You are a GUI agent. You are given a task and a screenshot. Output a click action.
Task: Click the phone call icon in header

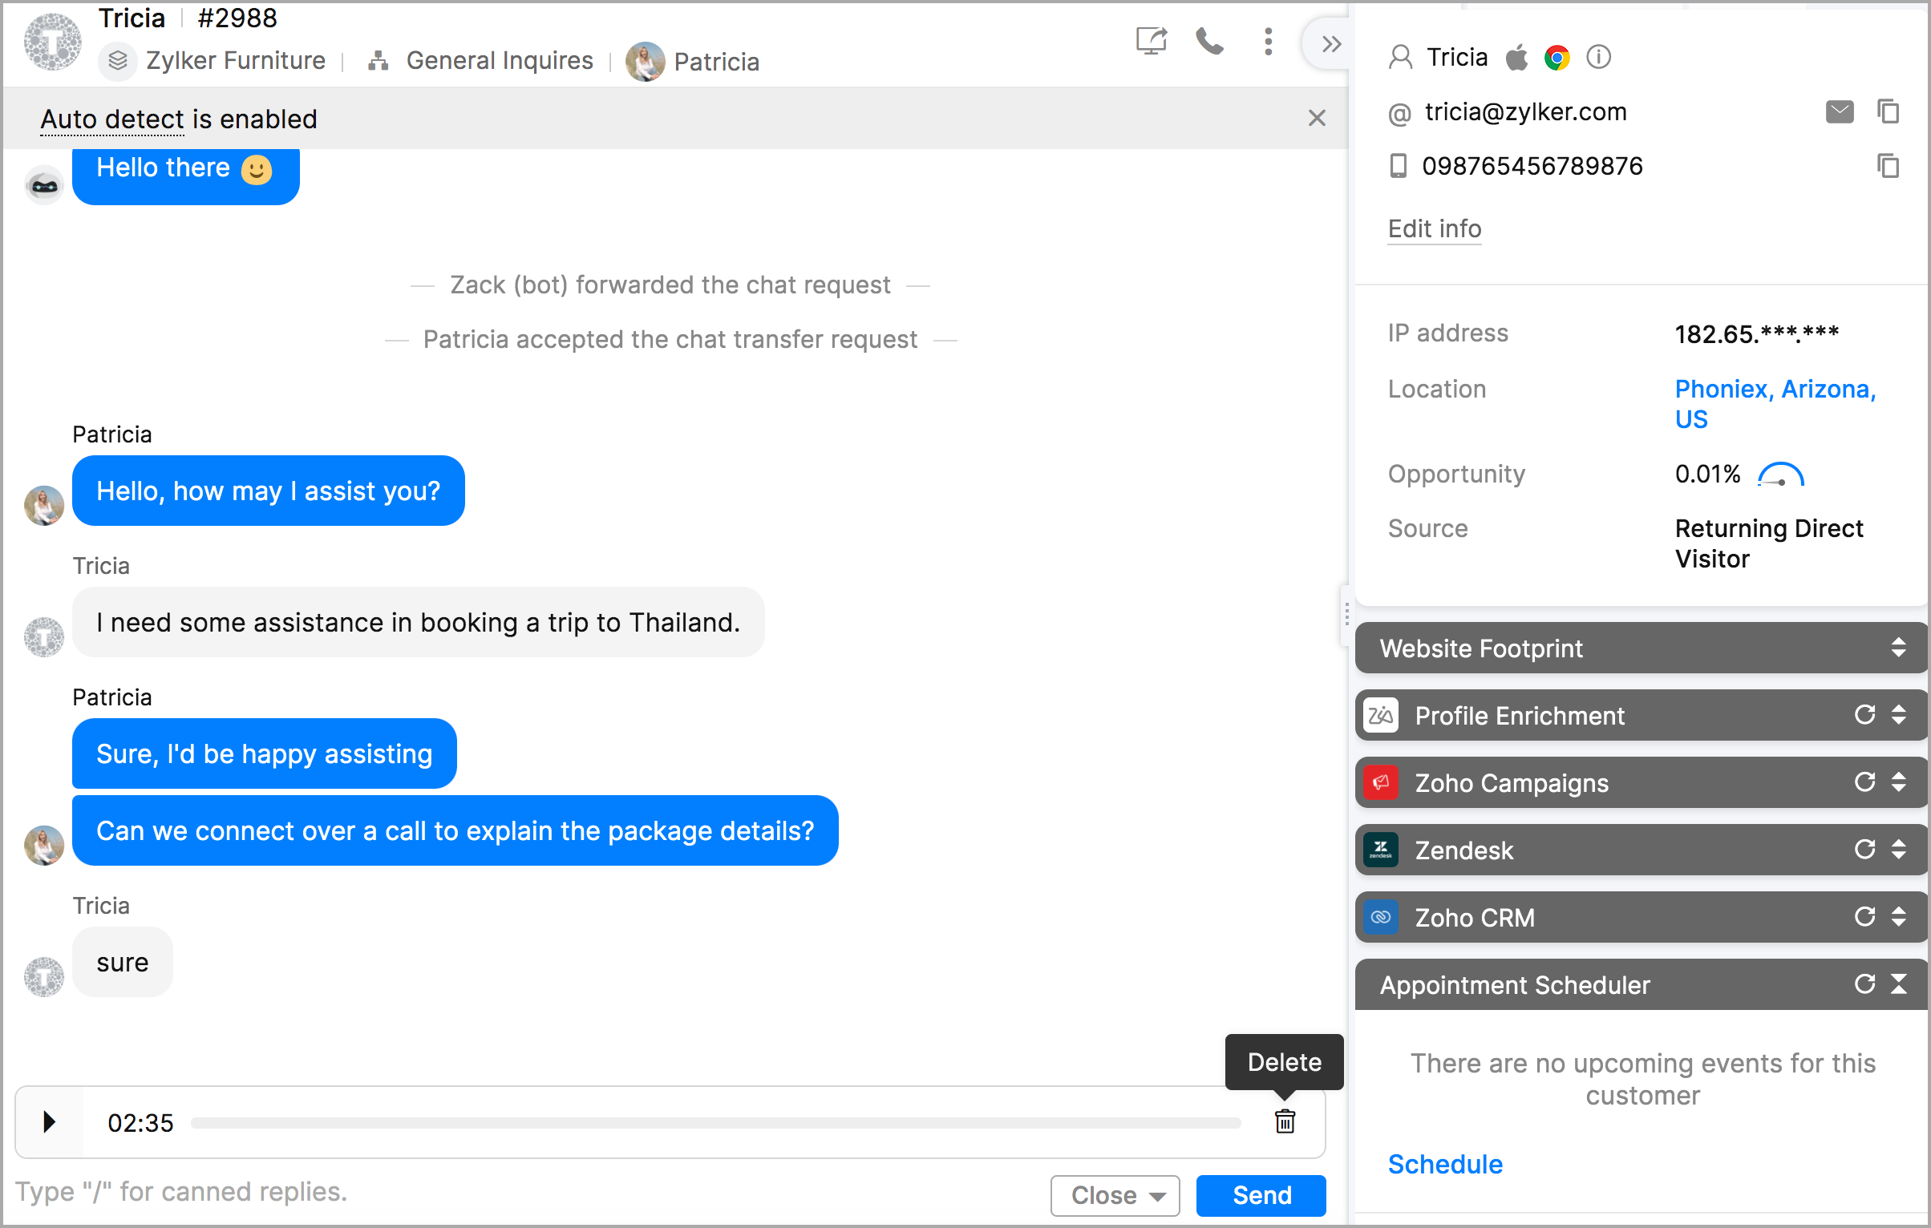pos(1209,42)
